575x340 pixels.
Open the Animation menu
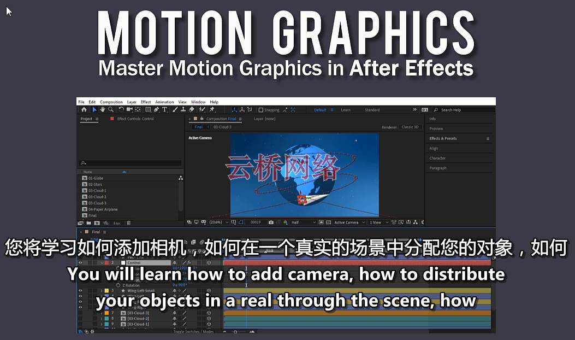click(x=164, y=102)
